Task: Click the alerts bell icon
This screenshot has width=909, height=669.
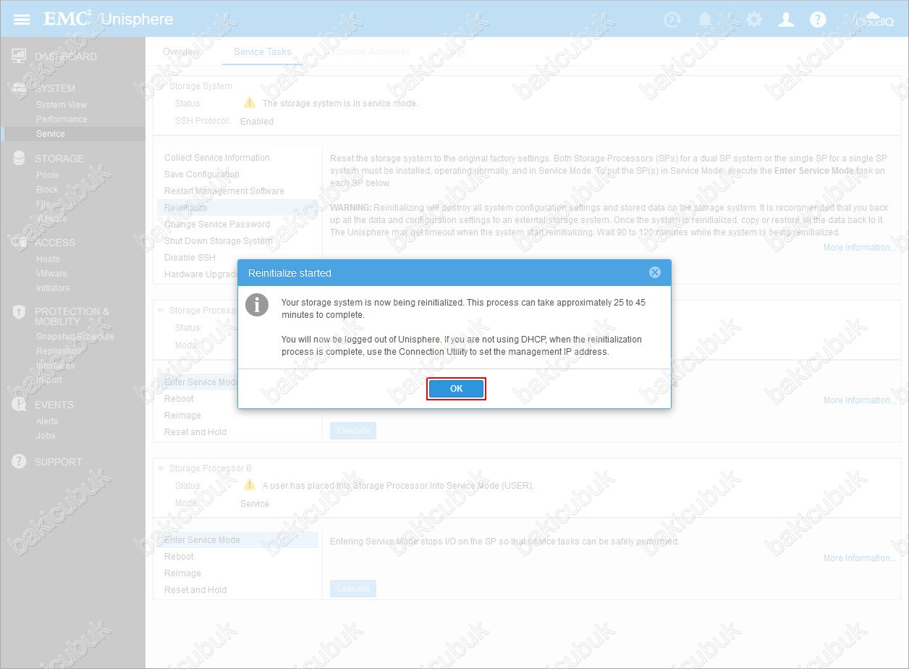Action: [x=705, y=20]
